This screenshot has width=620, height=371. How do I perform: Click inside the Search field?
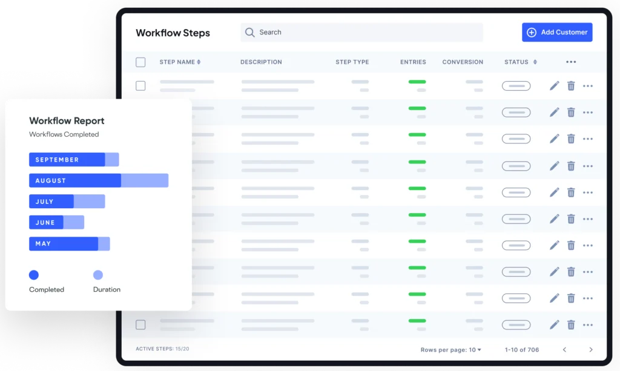pyautogui.click(x=363, y=32)
